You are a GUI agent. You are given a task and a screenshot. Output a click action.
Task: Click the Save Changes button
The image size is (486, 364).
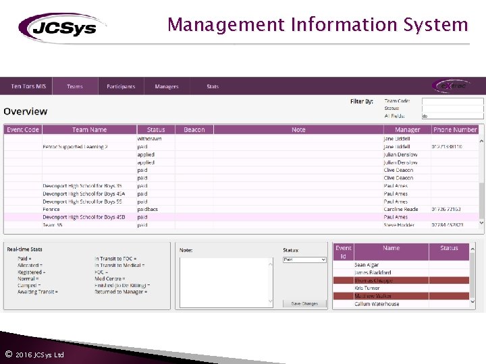click(304, 303)
